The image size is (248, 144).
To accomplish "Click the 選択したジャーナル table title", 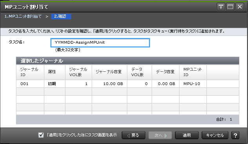I will coord(42,61).
